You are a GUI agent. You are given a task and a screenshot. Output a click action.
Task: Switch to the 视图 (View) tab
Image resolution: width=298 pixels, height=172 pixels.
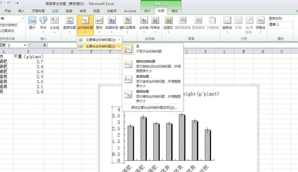(x=96, y=11)
